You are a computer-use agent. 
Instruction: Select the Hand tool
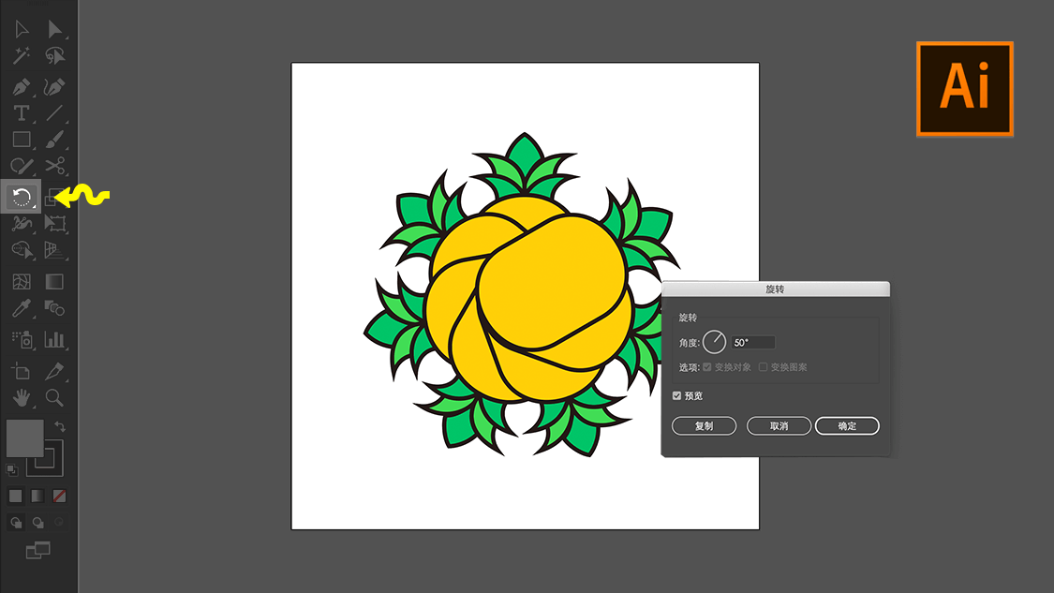click(21, 397)
